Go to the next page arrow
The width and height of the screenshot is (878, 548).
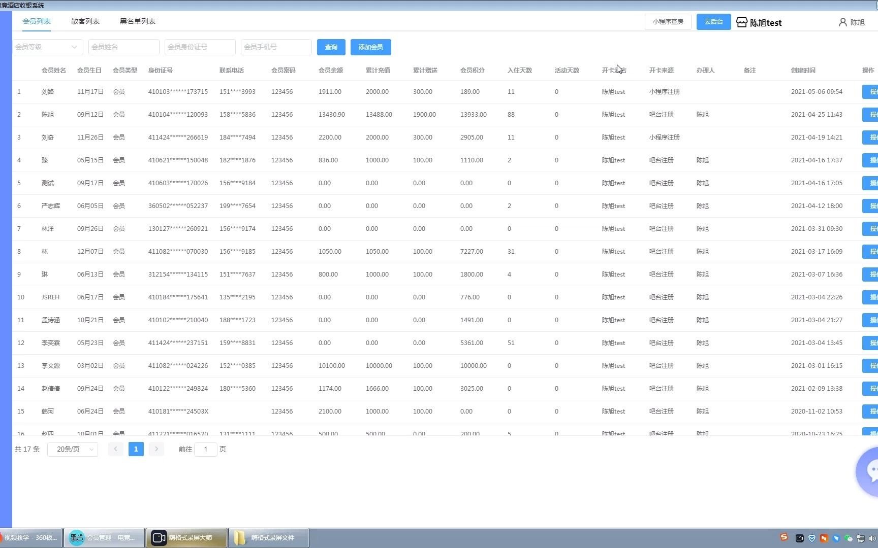click(x=156, y=449)
